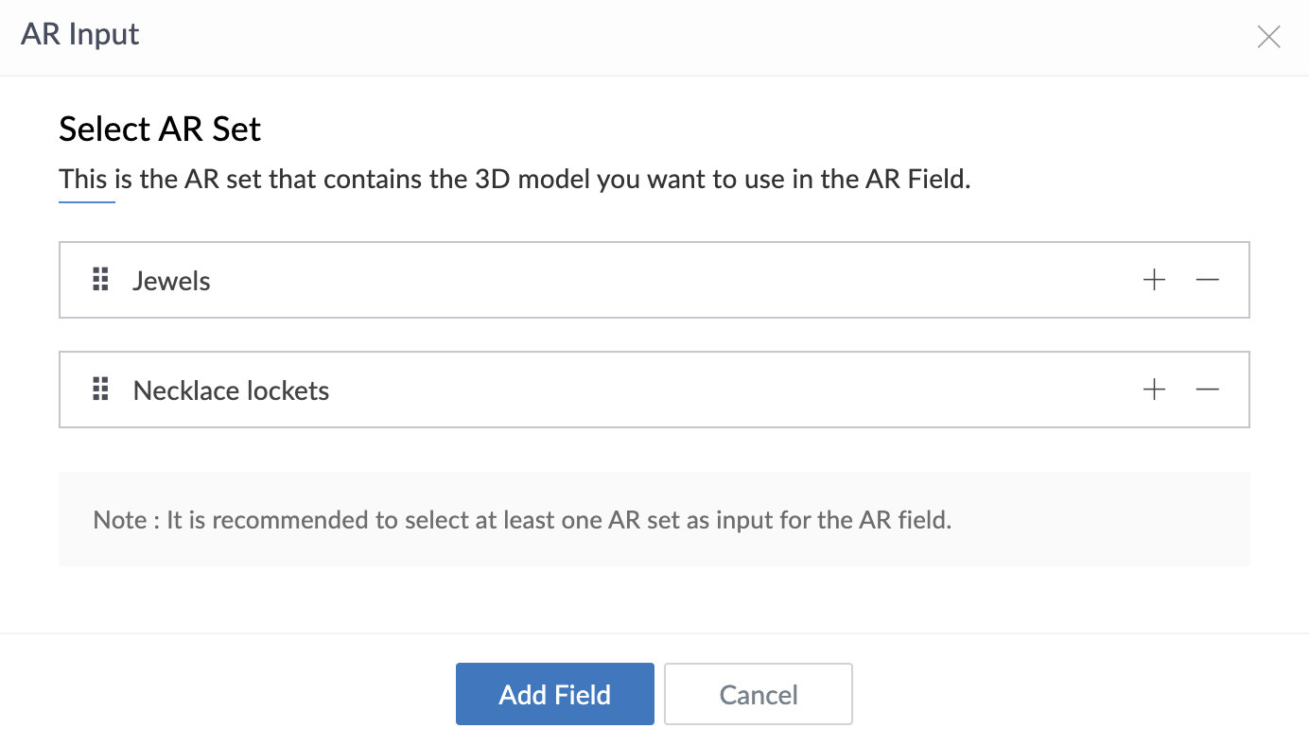The height and width of the screenshot is (745, 1309).
Task: Cancel the AR Input dialog
Action: tap(759, 694)
